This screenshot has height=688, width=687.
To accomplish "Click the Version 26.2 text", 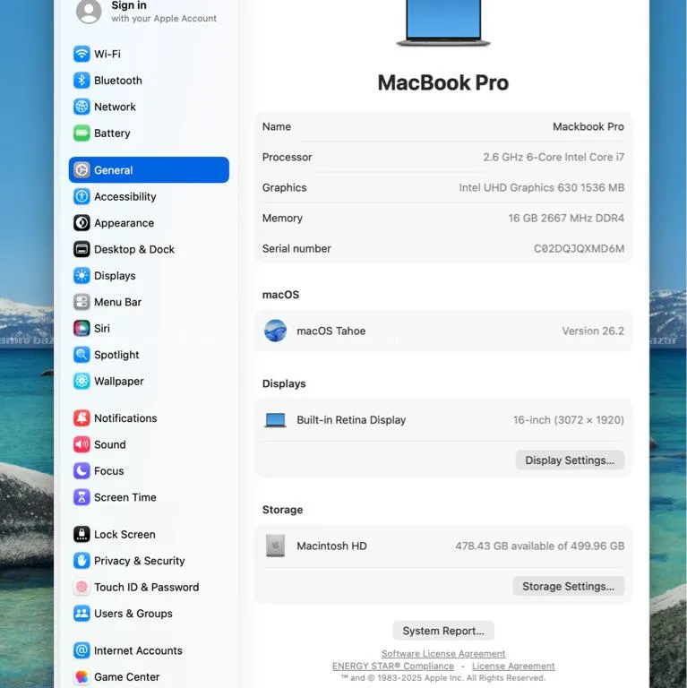I will [x=593, y=331].
